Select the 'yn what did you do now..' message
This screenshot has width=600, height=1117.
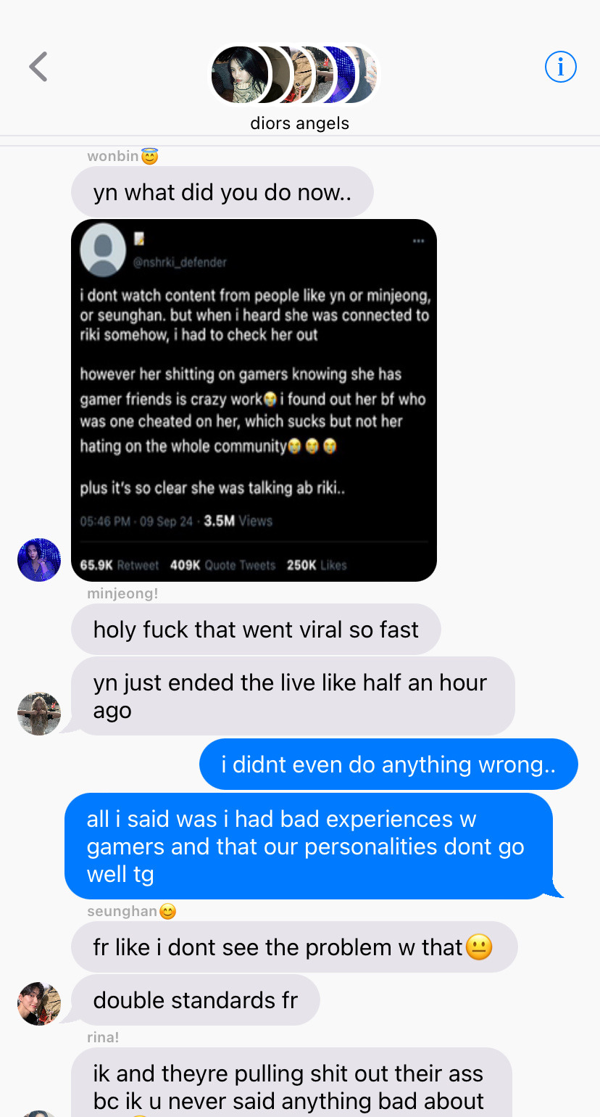[222, 192]
